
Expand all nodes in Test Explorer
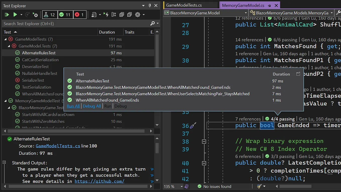tap(122, 15)
